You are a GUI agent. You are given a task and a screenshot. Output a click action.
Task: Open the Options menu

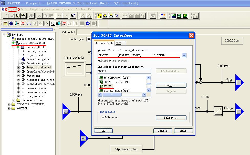pyautogui.click(x=67, y=9)
